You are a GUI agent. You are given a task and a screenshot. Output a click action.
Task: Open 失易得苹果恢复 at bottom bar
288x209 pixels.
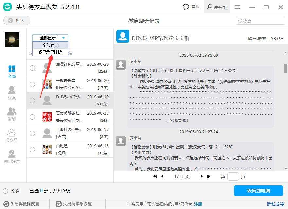point(74,204)
